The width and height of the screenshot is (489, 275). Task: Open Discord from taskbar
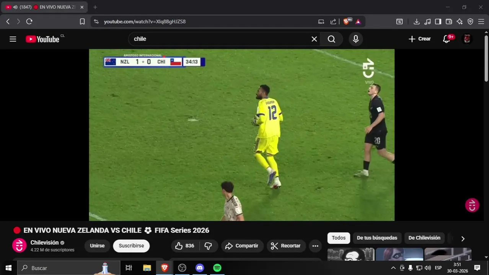click(x=200, y=268)
